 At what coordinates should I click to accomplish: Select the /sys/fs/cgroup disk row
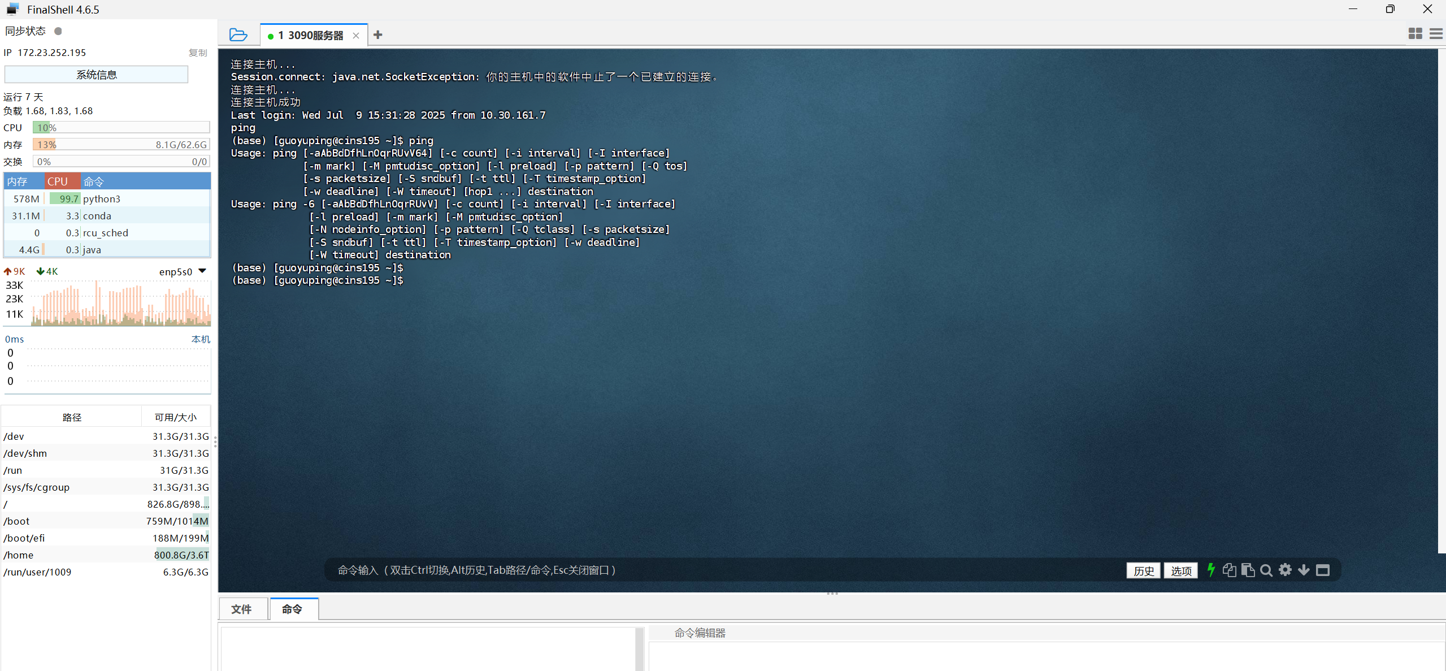[106, 487]
